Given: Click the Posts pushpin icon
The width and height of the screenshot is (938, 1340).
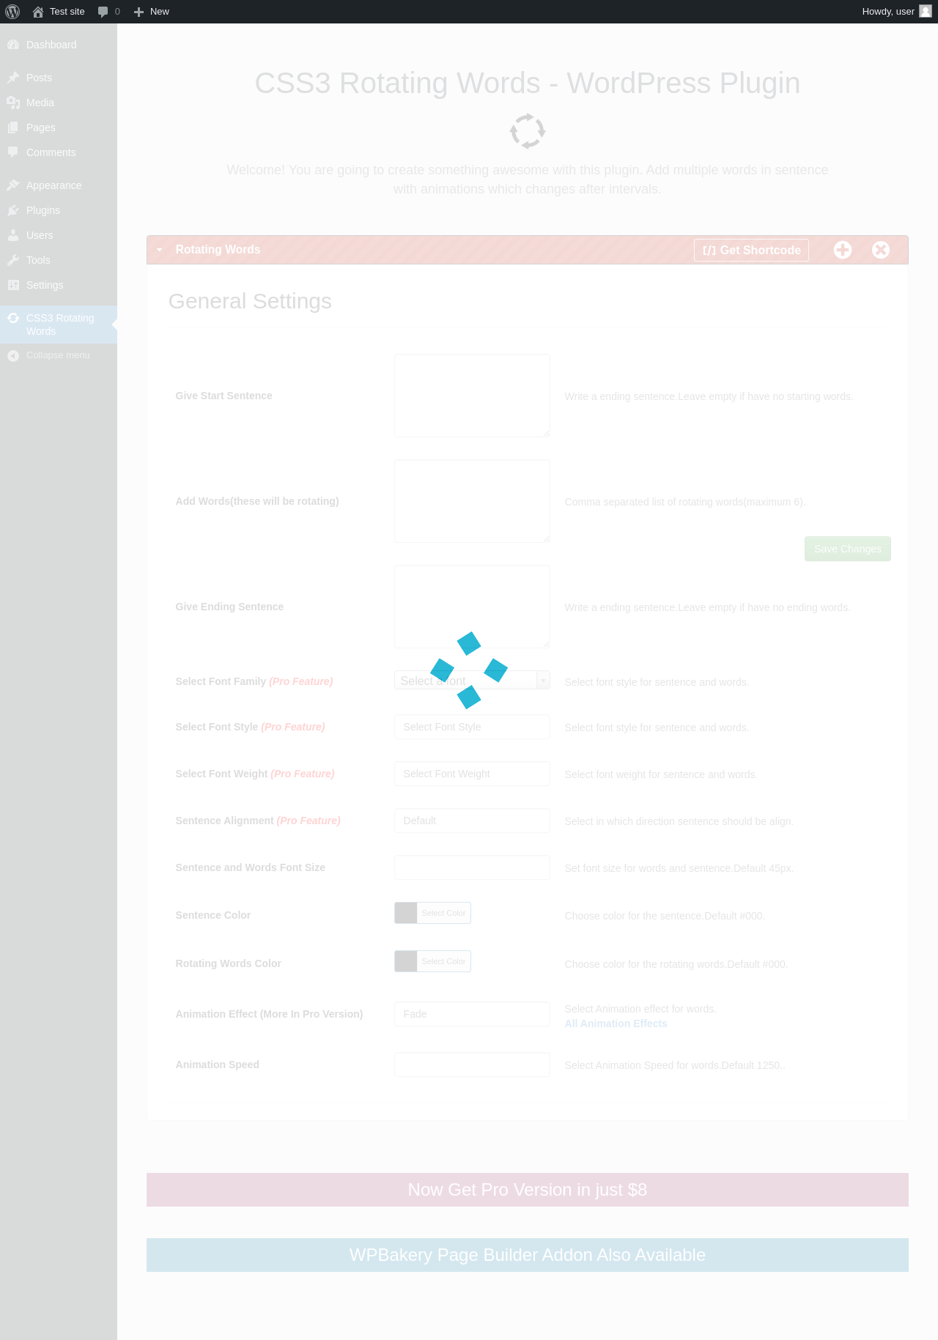Looking at the screenshot, I should click(x=13, y=78).
